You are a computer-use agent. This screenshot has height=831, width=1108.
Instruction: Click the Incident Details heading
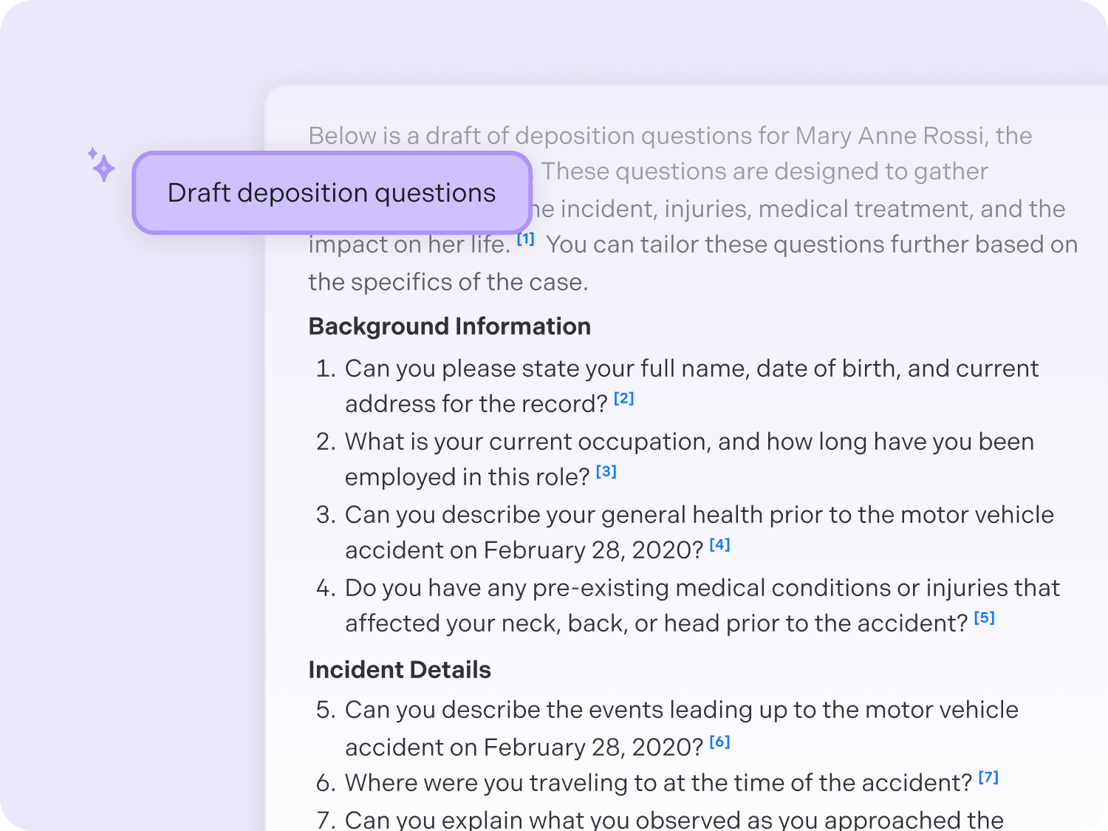[x=400, y=670]
